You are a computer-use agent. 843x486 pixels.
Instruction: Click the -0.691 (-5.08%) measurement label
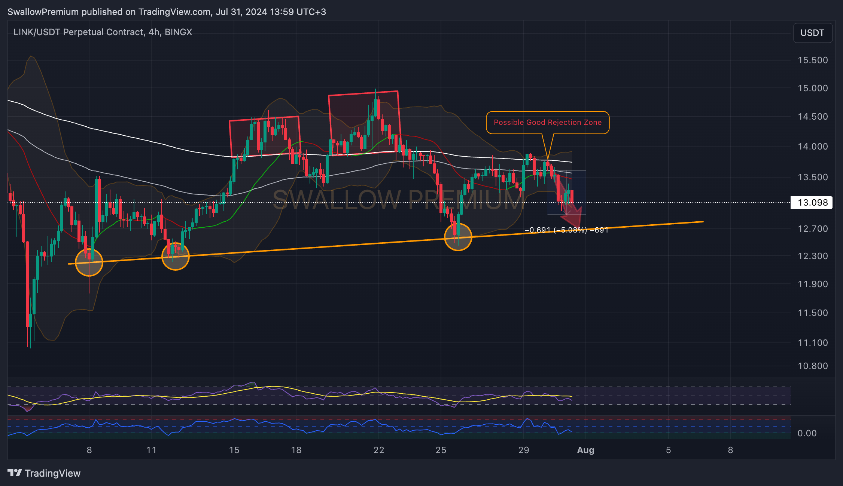567,230
